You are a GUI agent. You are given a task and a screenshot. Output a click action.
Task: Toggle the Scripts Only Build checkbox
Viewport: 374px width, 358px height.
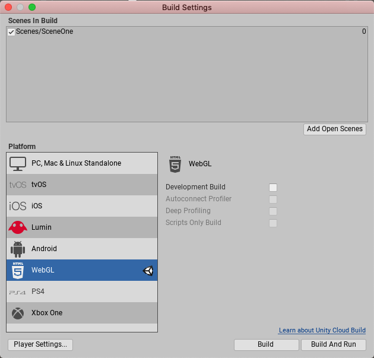(273, 223)
